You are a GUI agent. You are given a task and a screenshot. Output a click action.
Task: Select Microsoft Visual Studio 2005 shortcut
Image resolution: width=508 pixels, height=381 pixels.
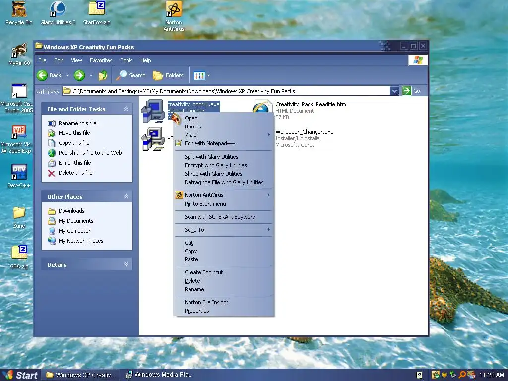[x=17, y=98]
